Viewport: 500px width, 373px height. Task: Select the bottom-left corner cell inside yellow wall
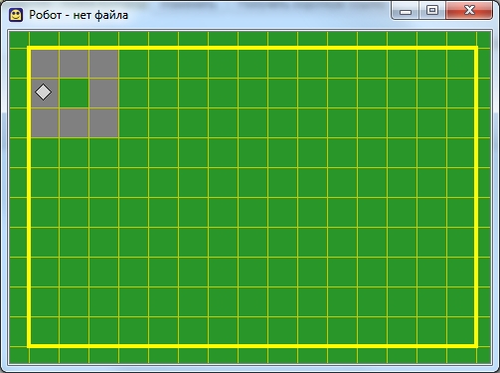coord(45,330)
